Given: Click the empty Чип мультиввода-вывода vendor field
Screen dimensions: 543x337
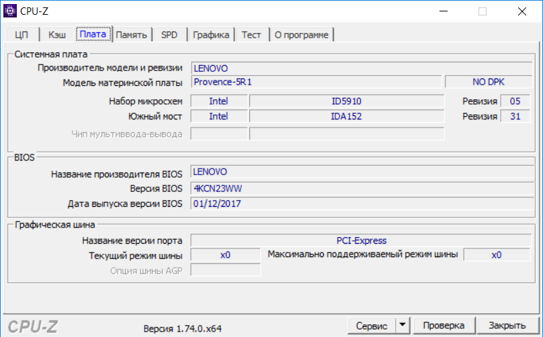Looking at the screenshot, I should tap(219, 134).
